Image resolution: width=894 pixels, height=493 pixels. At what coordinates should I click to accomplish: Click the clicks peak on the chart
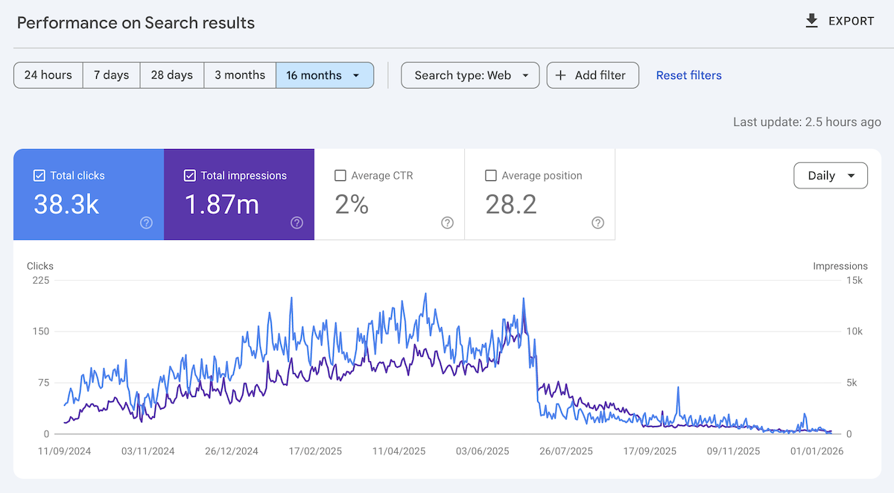[x=424, y=294]
